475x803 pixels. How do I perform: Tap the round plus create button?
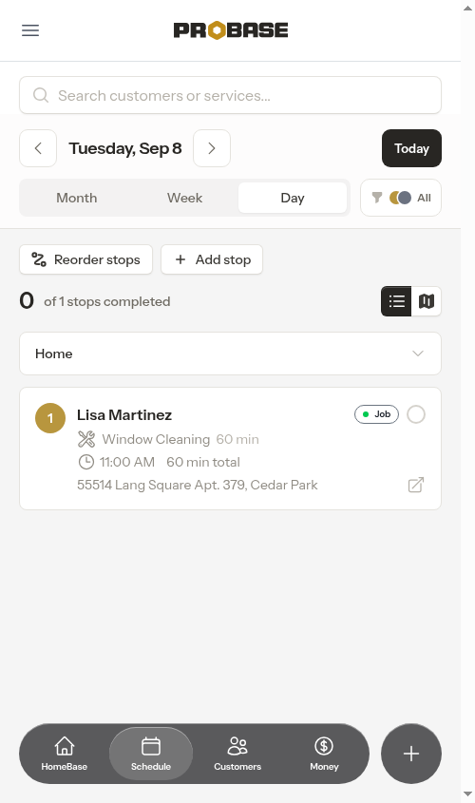(x=411, y=754)
